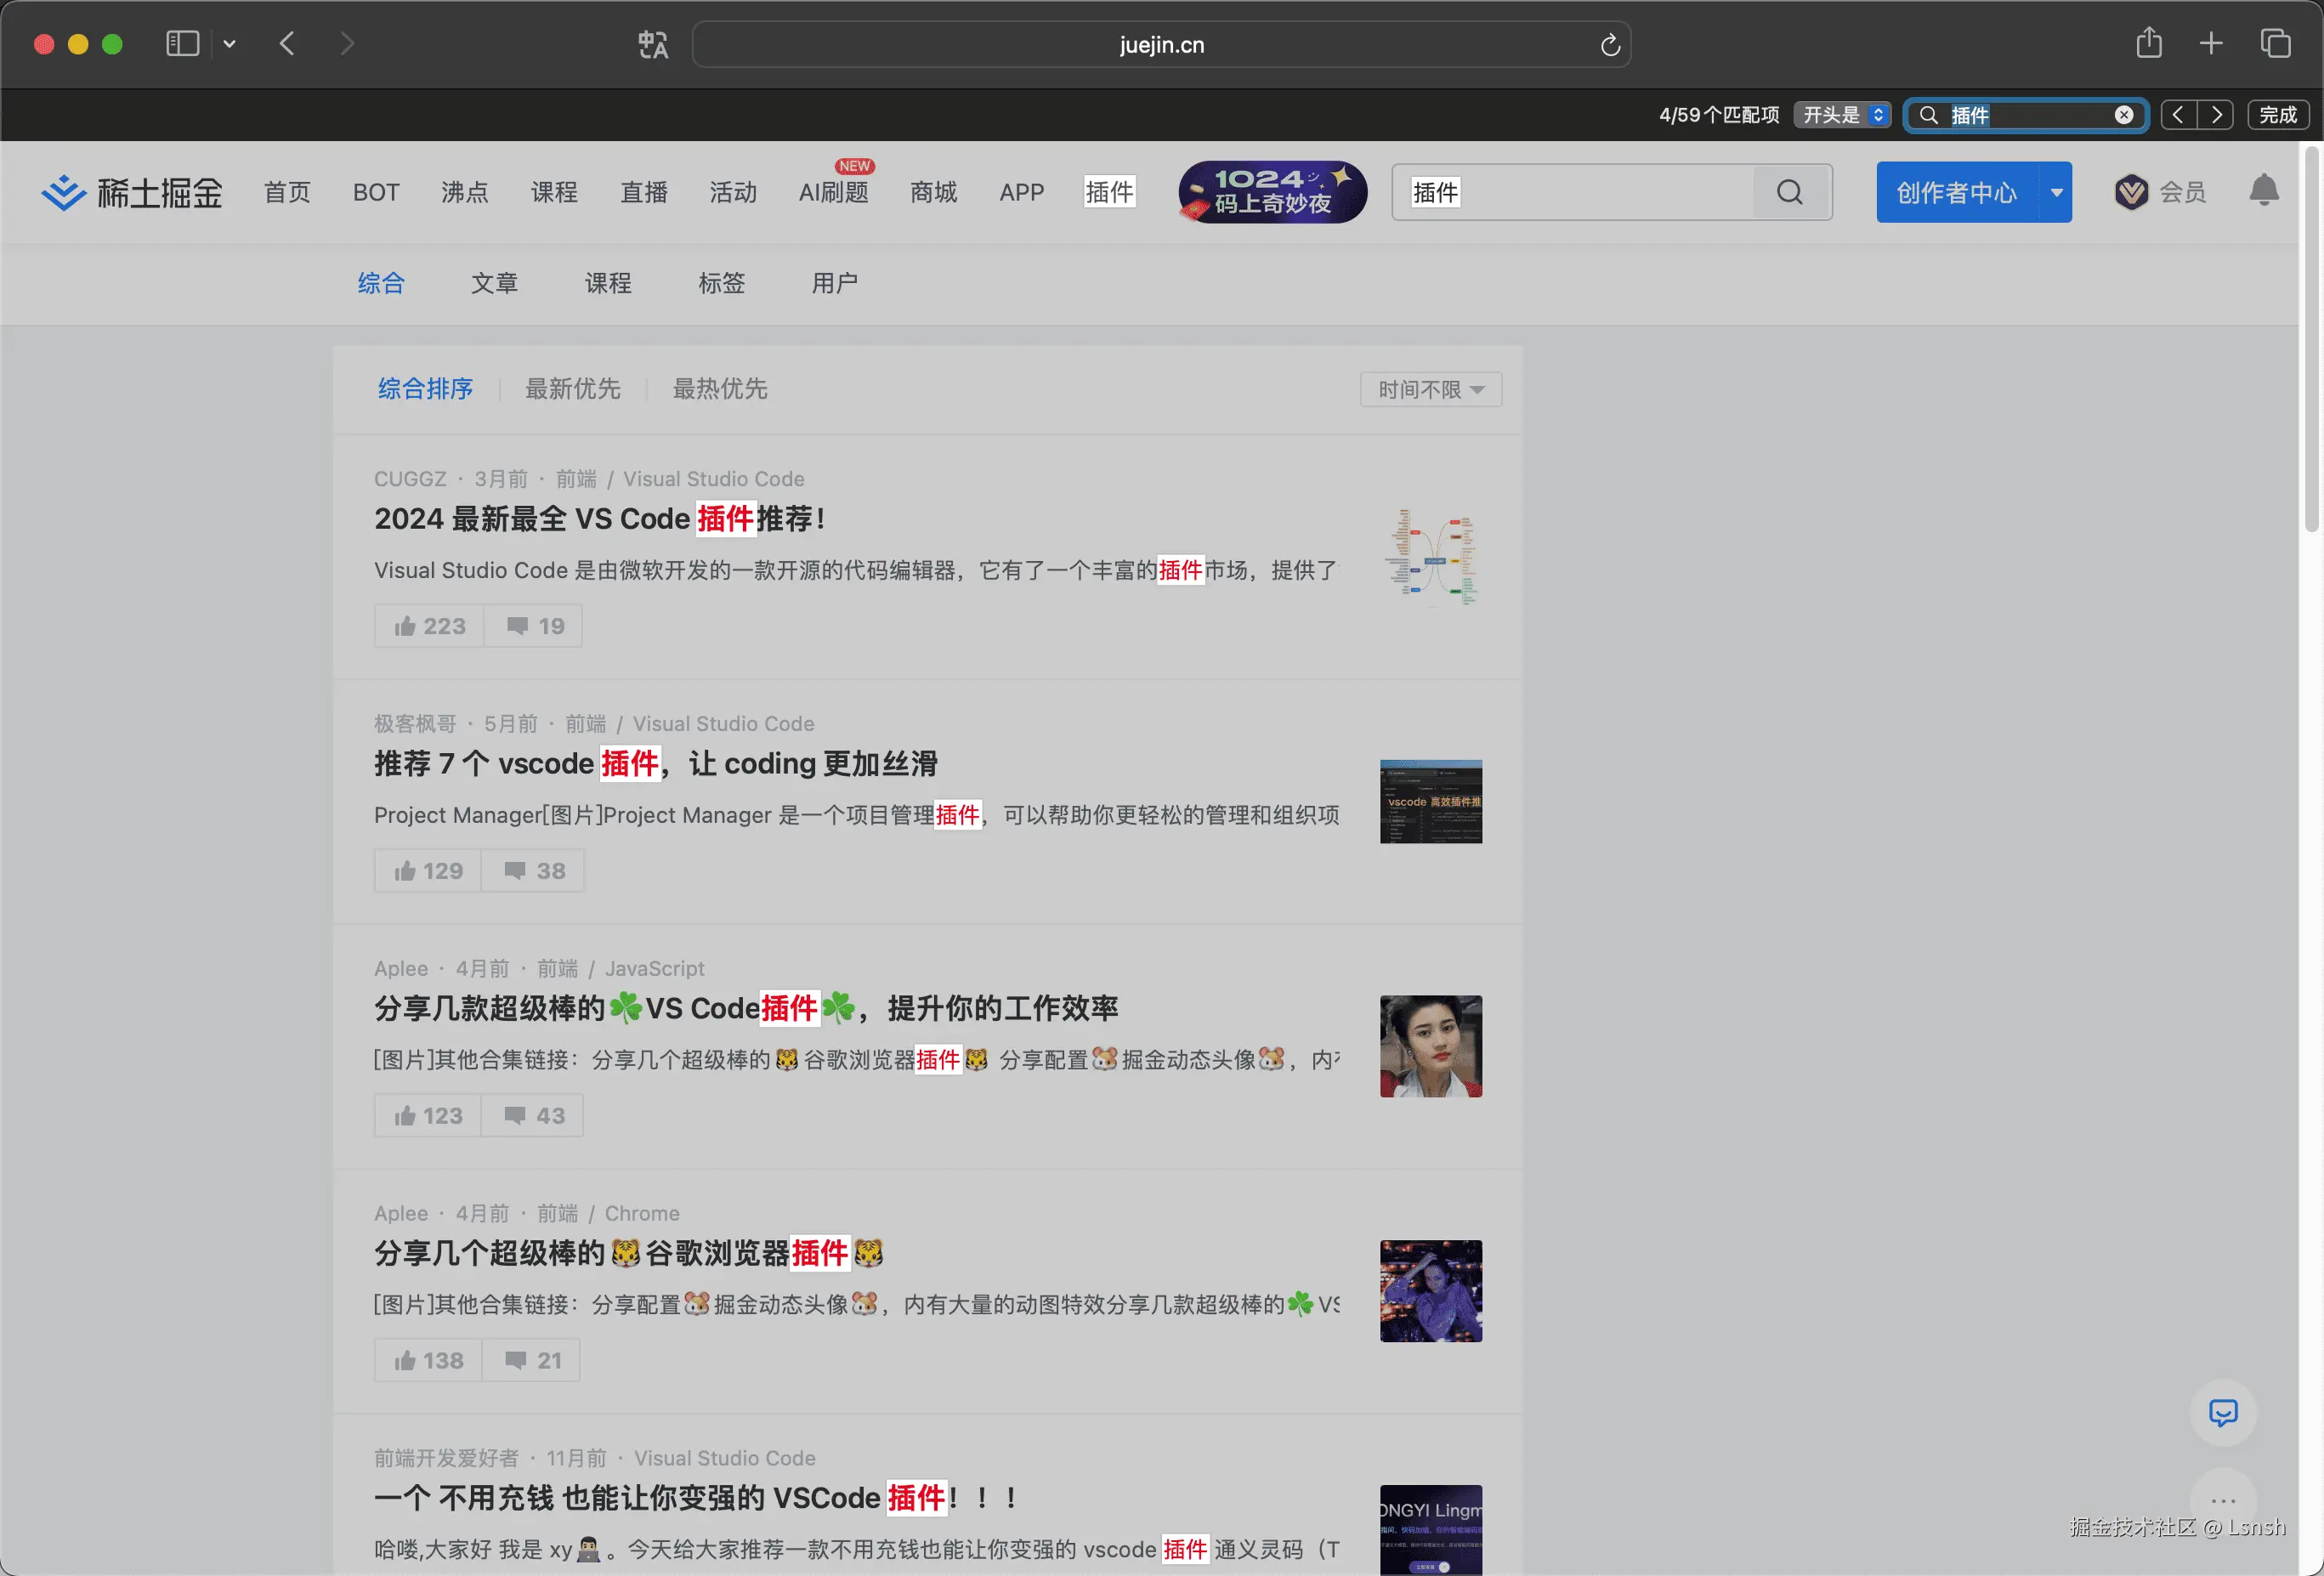Click the Share icon in the Safari toolbar
Screen dimensions: 2324x1576
click(2148, 43)
